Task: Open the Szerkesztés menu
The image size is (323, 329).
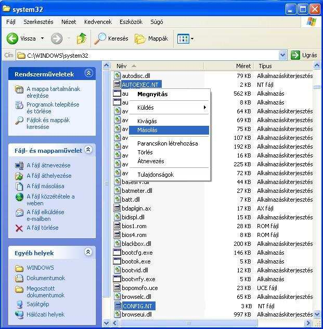Action: [x=38, y=22]
